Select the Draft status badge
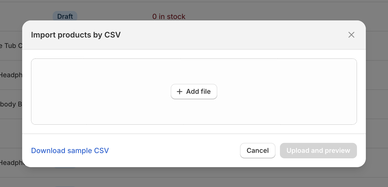 tap(65, 16)
